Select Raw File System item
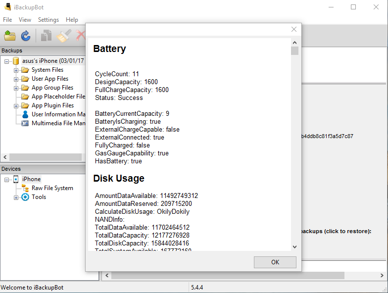The image size is (388, 293). point(52,188)
